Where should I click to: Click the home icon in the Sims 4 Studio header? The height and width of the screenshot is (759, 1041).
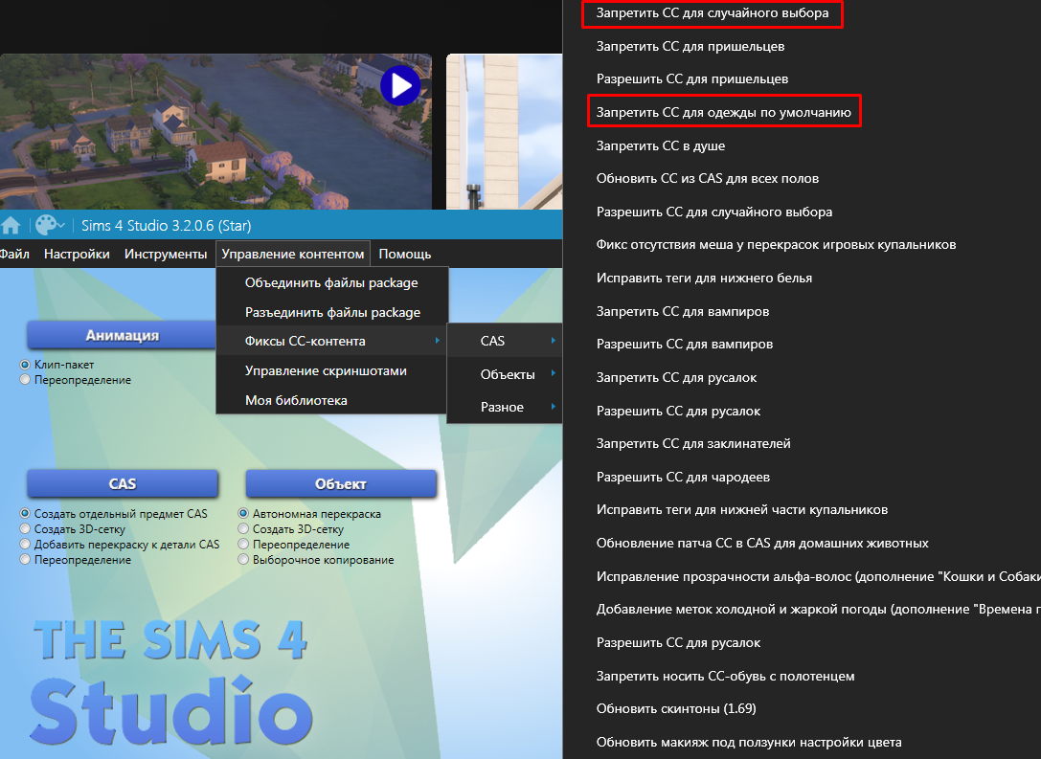coord(10,226)
